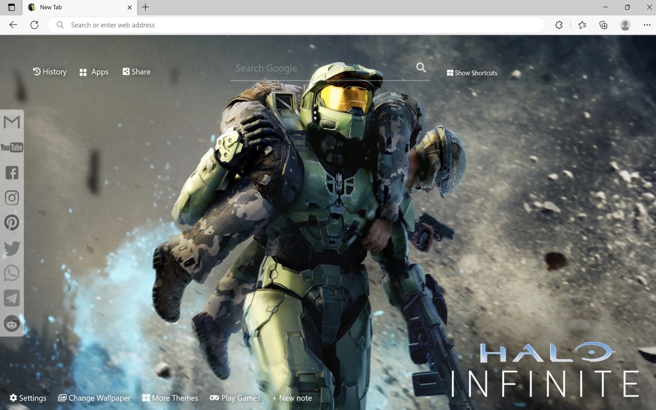This screenshot has width=656, height=410.
Task: Click the browser address bar
Action: coord(296,25)
